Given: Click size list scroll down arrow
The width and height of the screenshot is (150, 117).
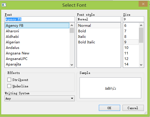Looking at the screenshot, I should pyautogui.click(x=141, y=65).
